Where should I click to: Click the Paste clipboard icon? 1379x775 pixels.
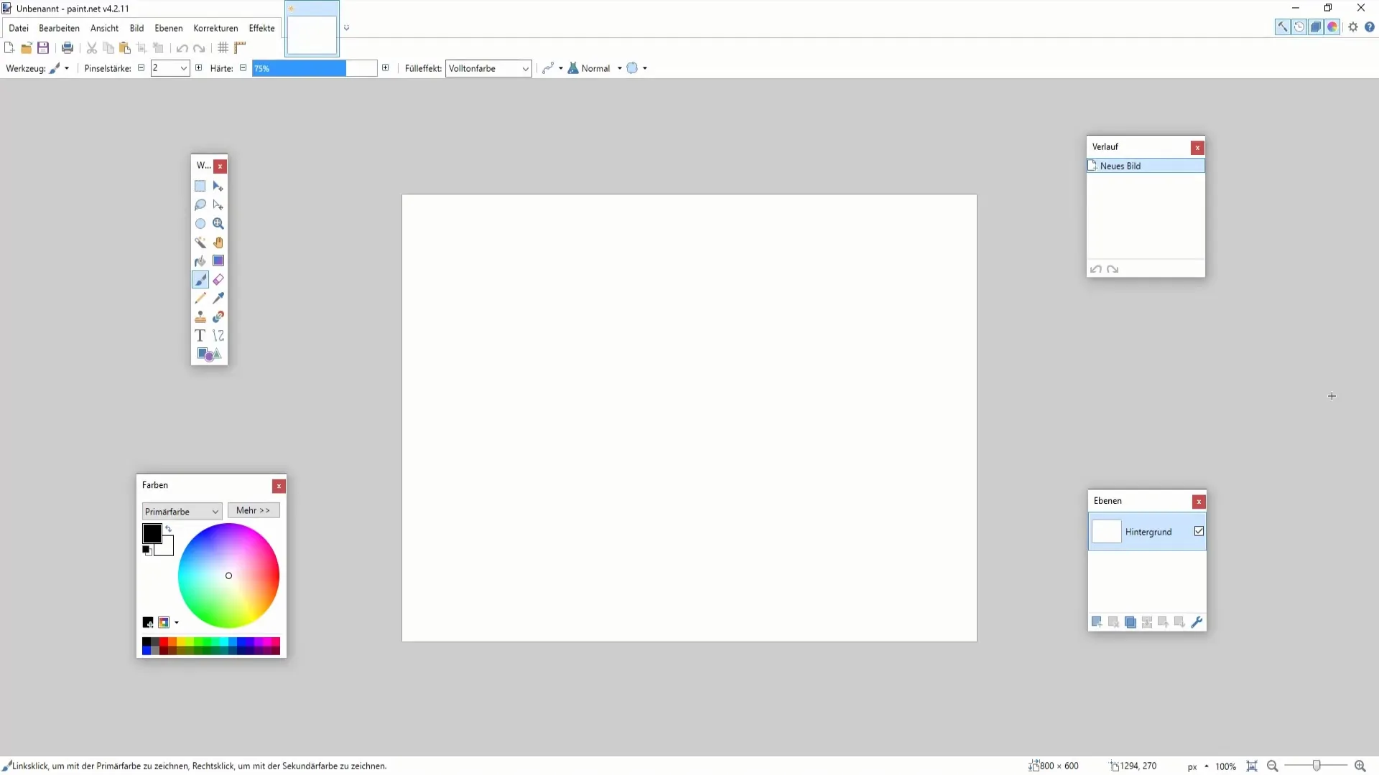[x=125, y=48]
